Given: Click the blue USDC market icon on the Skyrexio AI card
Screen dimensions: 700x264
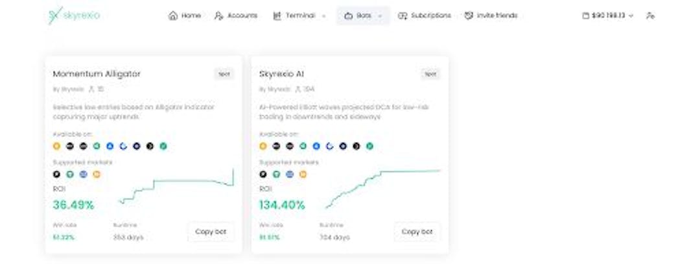Looking at the screenshot, I should pyautogui.click(x=290, y=174).
